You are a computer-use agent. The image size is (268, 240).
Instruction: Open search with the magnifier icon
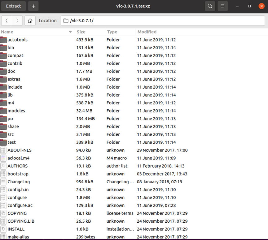pyautogui.click(x=210, y=6)
